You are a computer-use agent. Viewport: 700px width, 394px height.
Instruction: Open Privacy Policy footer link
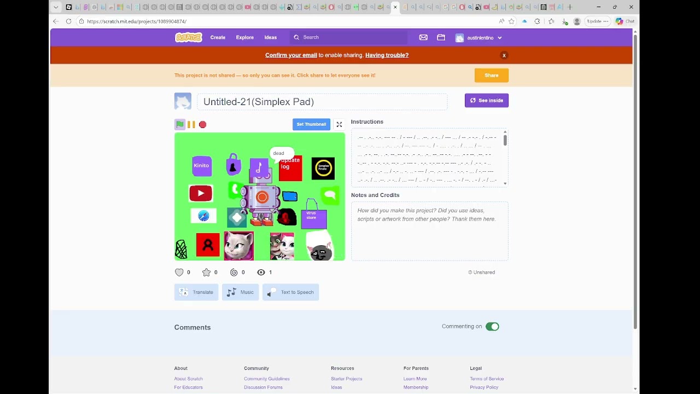[484, 387]
